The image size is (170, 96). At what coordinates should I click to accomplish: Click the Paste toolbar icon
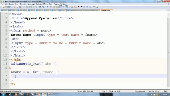29,7
